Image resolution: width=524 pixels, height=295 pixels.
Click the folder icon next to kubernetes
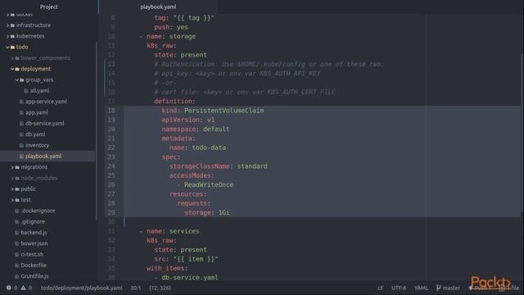(12, 36)
